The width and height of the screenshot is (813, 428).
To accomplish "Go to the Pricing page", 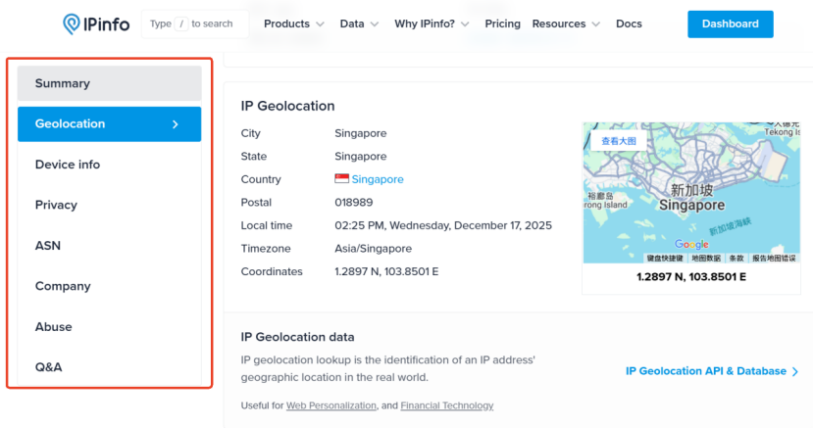I will pos(502,24).
